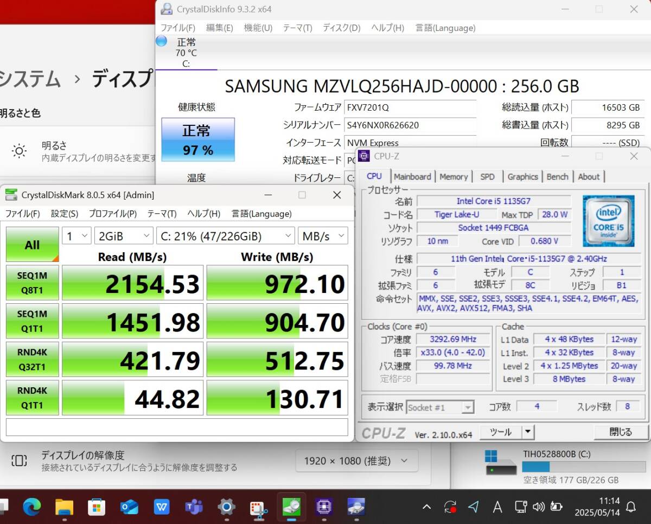Open Microsoft Teams from the taskbar

(194, 507)
